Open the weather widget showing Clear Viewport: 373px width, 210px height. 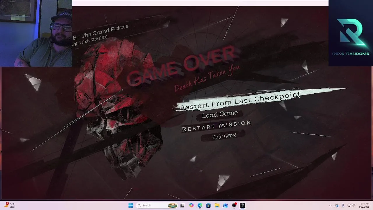pyautogui.click(x=10, y=205)
